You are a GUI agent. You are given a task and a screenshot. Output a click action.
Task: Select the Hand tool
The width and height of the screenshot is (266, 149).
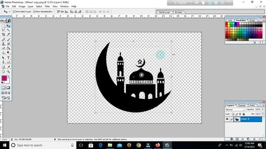(x=3, y=72)
